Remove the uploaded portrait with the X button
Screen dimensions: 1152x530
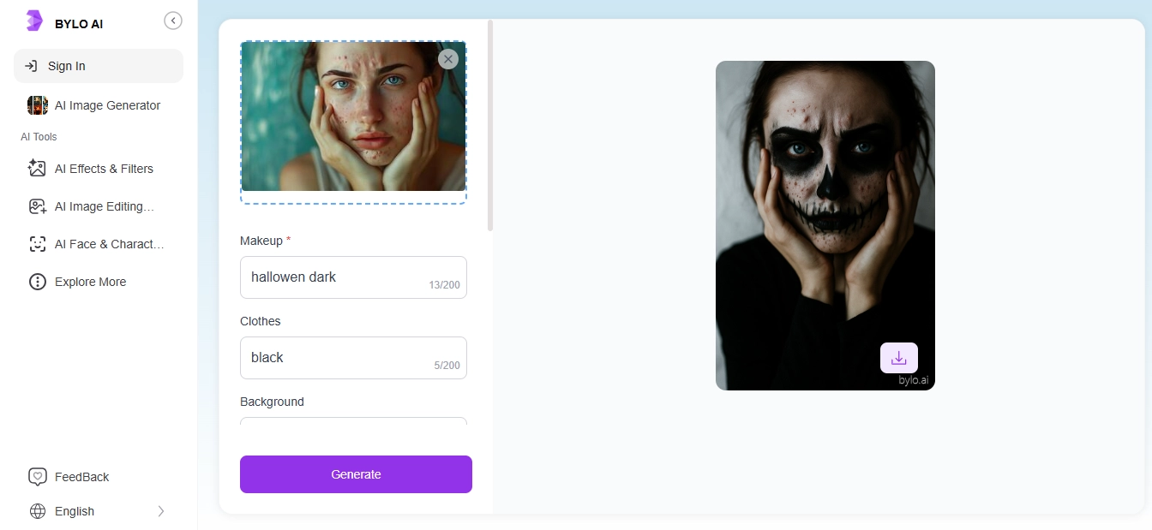click(448, 59)
